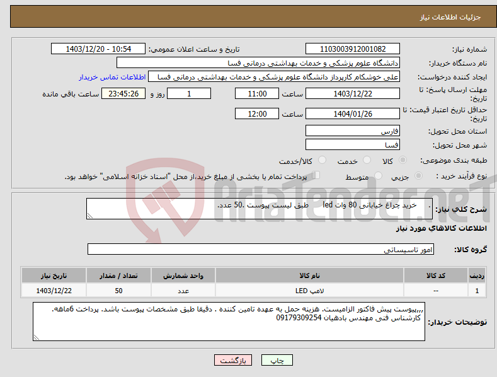Click the شرح کلی نیاز description textarea
This screenshot has height=377, width=497.
click(260, 209)
